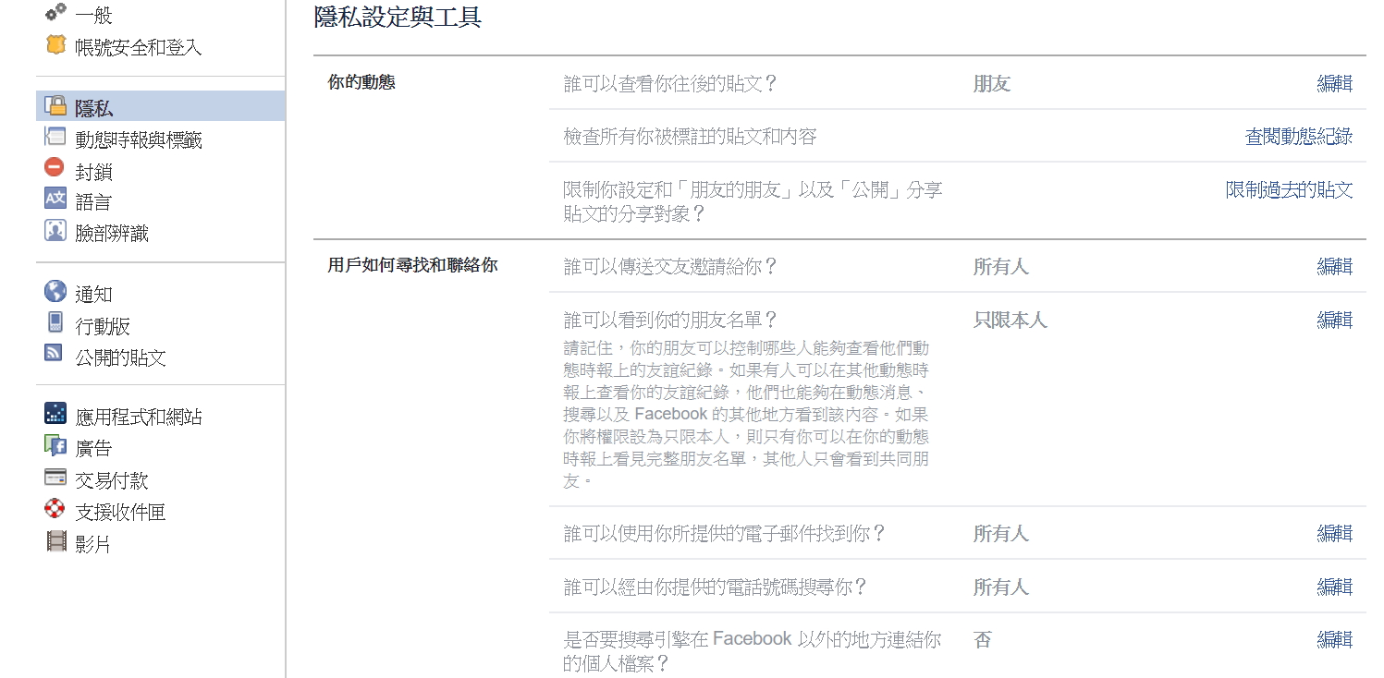Click the red block icon for 封鎖
Viewport: 1384px width, 678px height.
55,168
